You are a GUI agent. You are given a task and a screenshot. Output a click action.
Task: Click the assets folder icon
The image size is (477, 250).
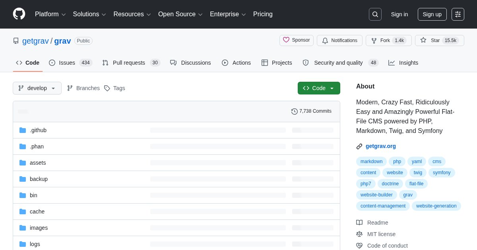[23, 163]
